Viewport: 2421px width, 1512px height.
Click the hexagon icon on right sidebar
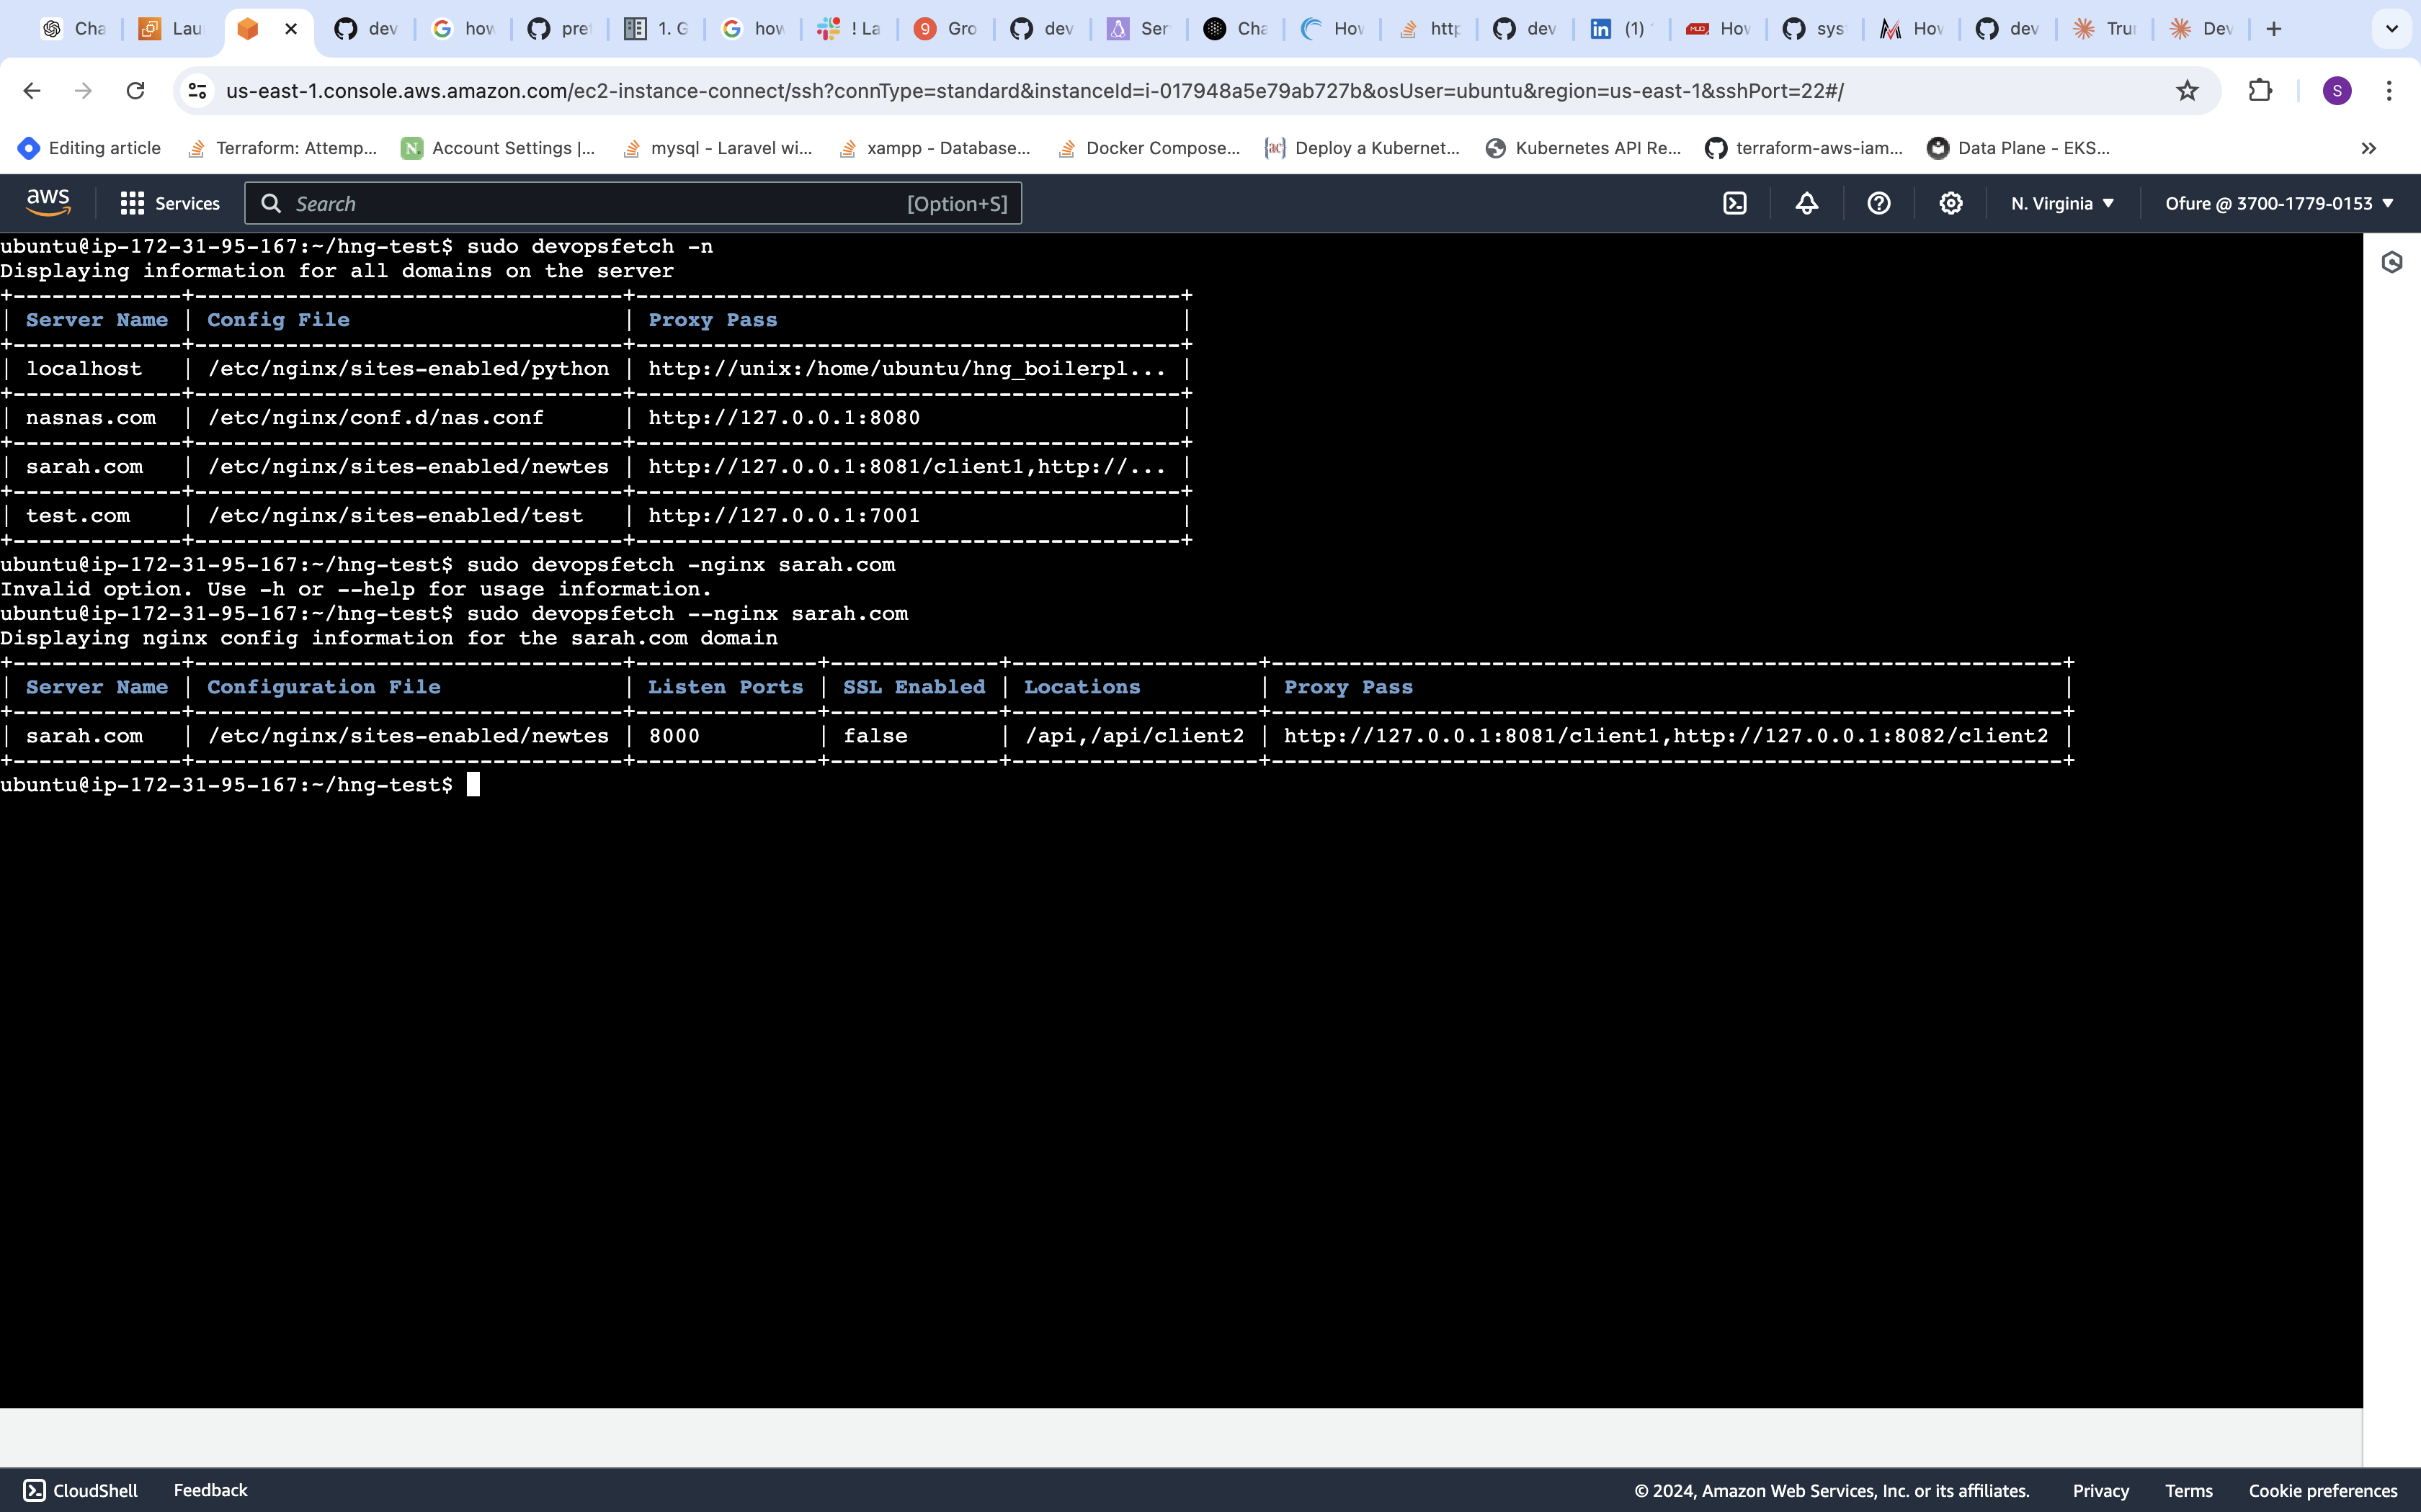click(x=2392, y=262)
